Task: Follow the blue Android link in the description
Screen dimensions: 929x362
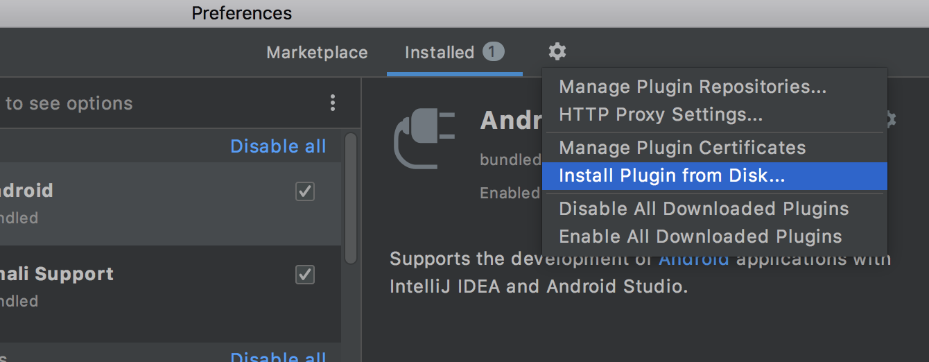Action: pyautogui.click(x=693, y=261)
